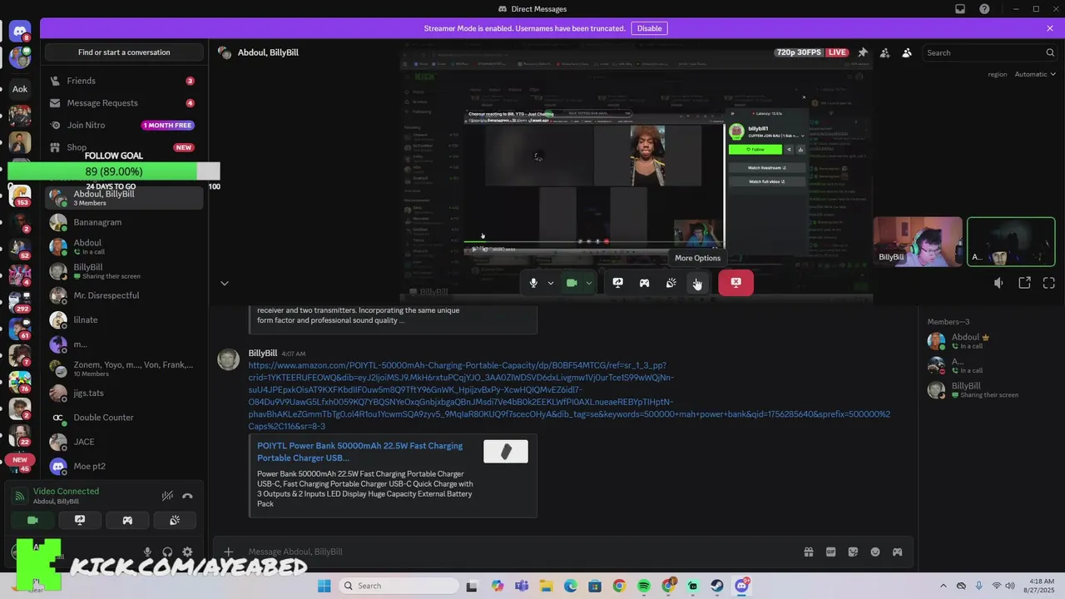The image size is (1065, 599).
Task: Hide member list icon
Action: [907, 52]
